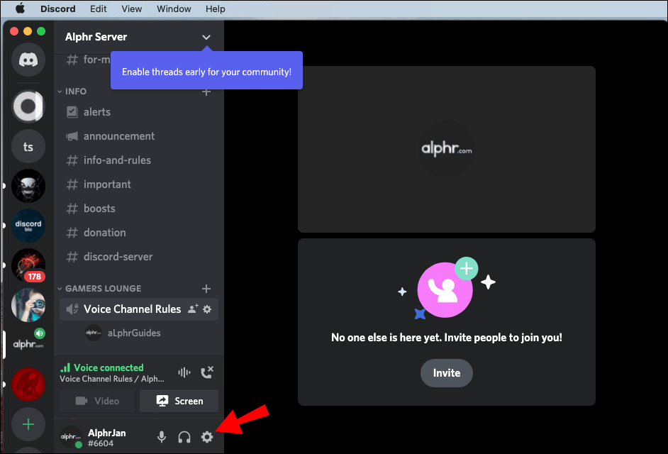The image size is (668, 454).
Task: Click 'Voice connected' status text
Action: point(108,367)
